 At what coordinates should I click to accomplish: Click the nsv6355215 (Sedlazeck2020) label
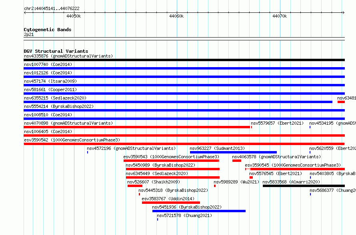coord(55,98)
